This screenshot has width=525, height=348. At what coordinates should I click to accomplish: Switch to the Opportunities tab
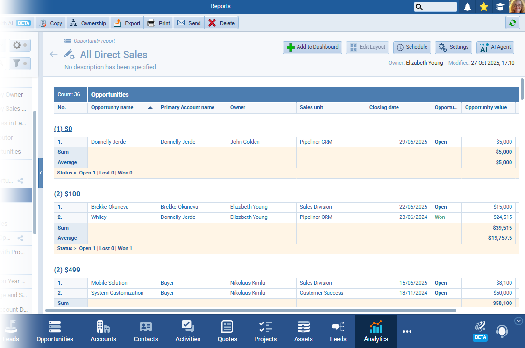(55, 332)
